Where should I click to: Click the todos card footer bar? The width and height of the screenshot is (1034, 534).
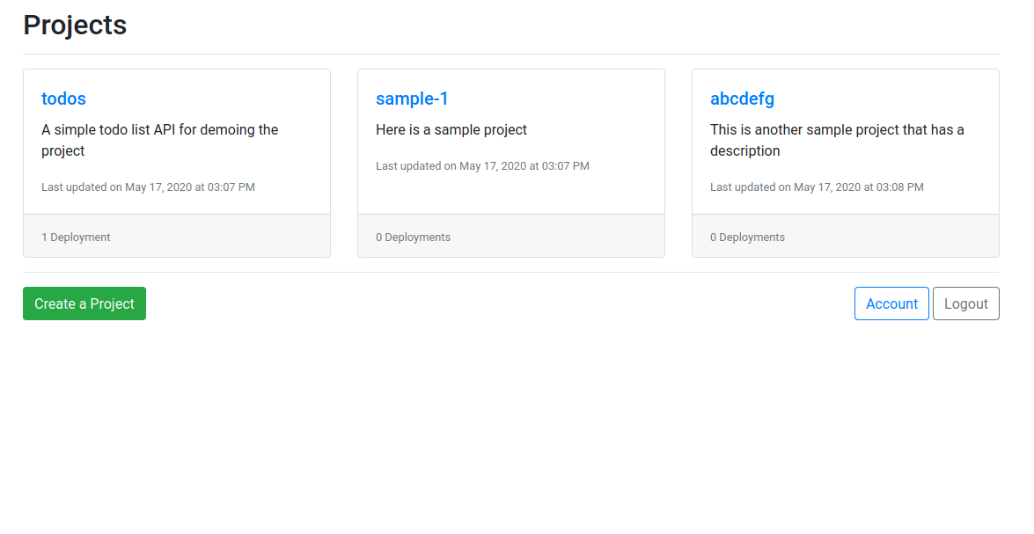coord(220,236)
